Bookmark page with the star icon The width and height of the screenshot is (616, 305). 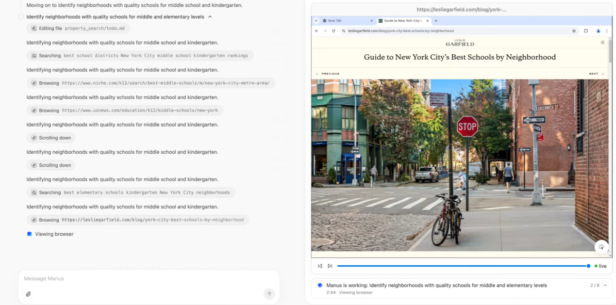tap(574, 31)
